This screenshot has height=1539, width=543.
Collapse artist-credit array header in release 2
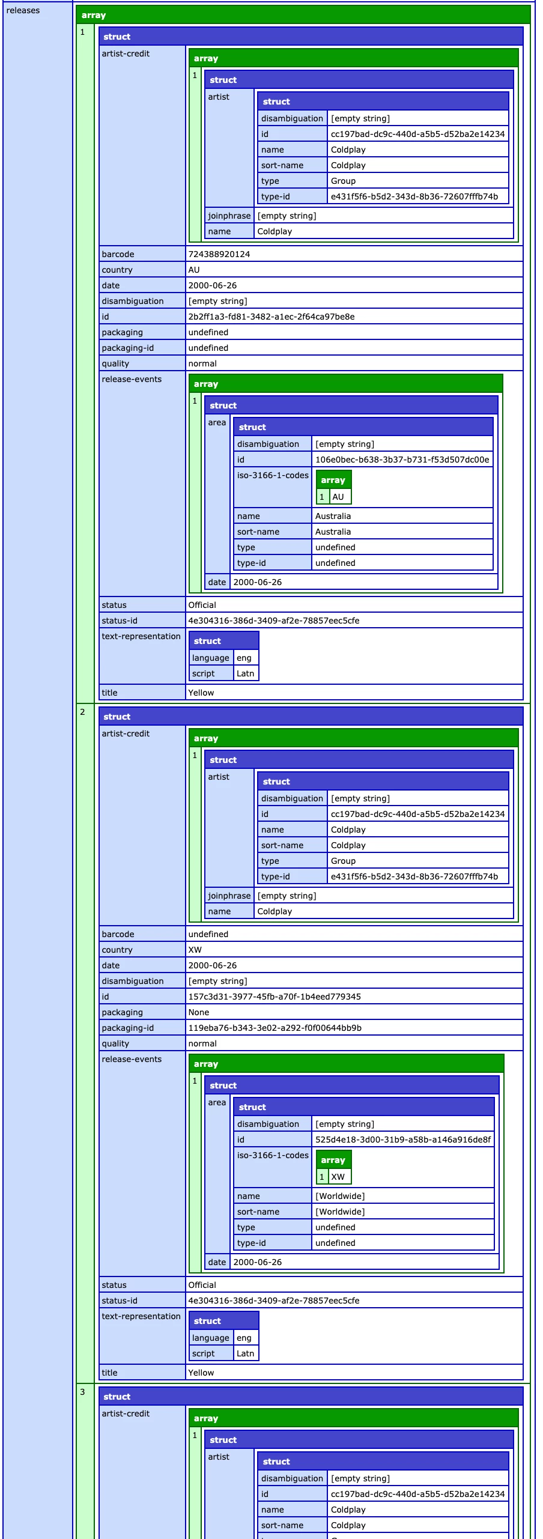coord(353,738)
